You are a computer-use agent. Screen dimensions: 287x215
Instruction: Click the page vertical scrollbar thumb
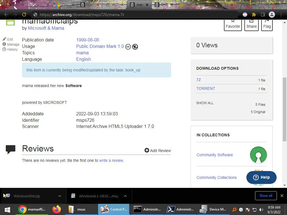coord(284,109)
